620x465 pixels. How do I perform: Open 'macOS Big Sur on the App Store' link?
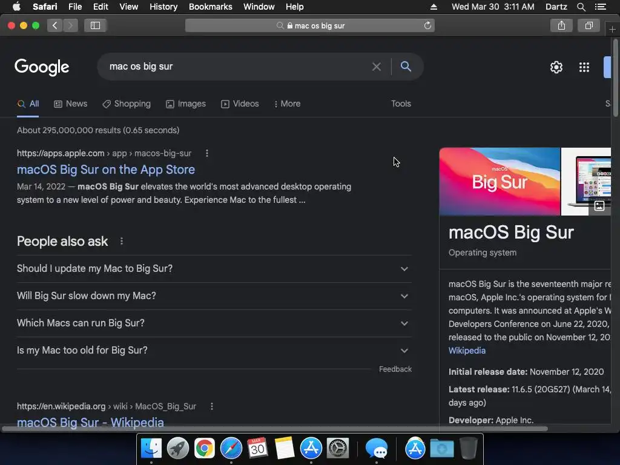click(105, 170)
